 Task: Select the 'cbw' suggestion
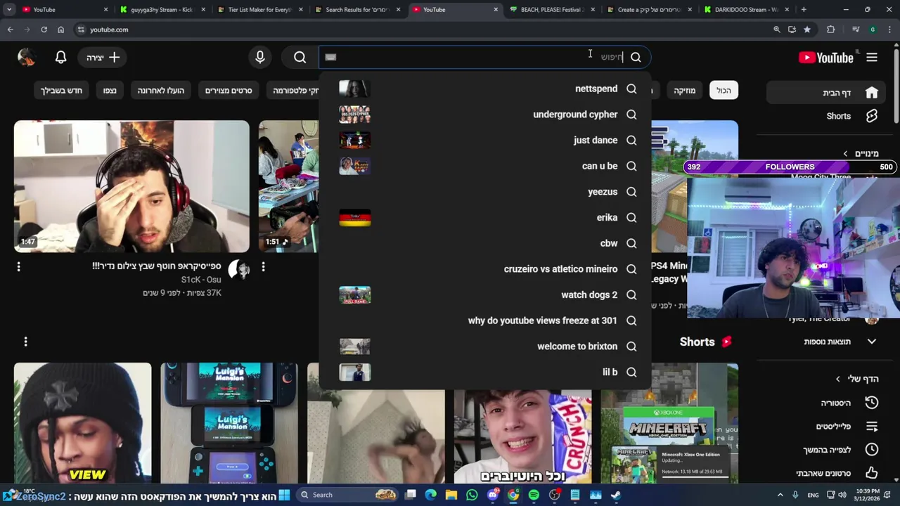(x=485, y=243)
